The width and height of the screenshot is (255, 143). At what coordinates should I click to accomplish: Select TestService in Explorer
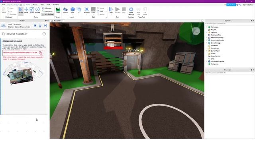(x=215, y=64)
